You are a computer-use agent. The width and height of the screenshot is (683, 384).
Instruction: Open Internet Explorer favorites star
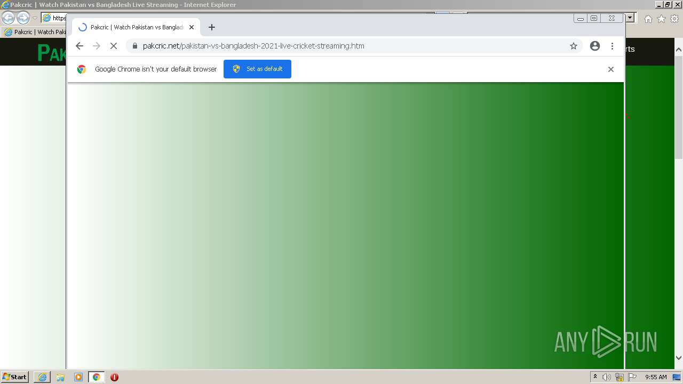(x=661, y=19)
